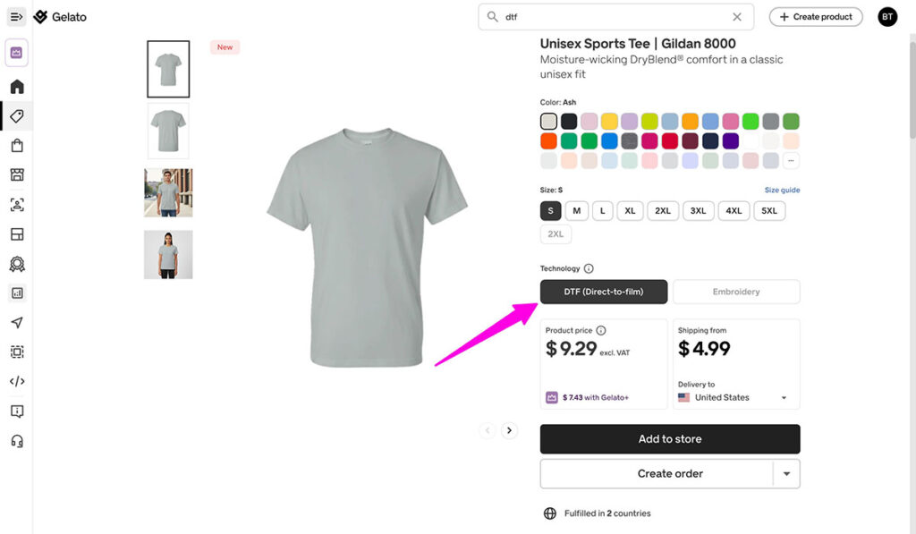Clear the search field with X icon

coord(737,17)
